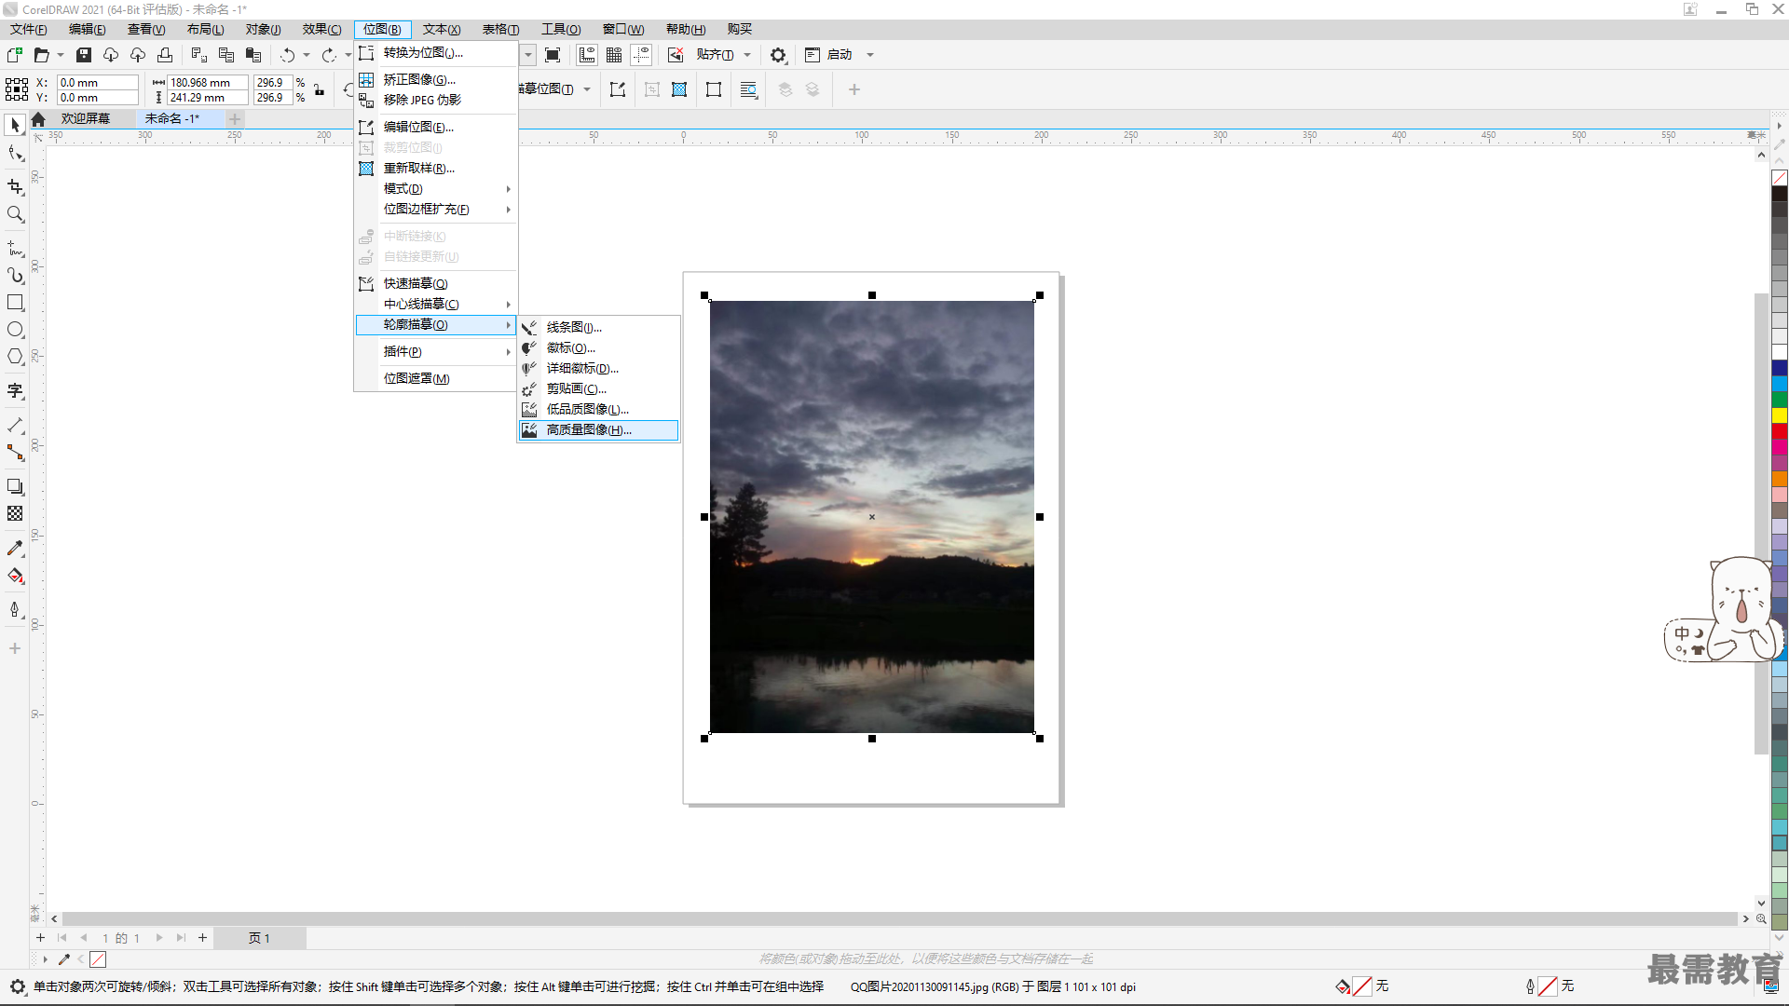Select the Rectangle tool in toolbox
This screenshot has height=1006, width=1789.
[15, 303]
